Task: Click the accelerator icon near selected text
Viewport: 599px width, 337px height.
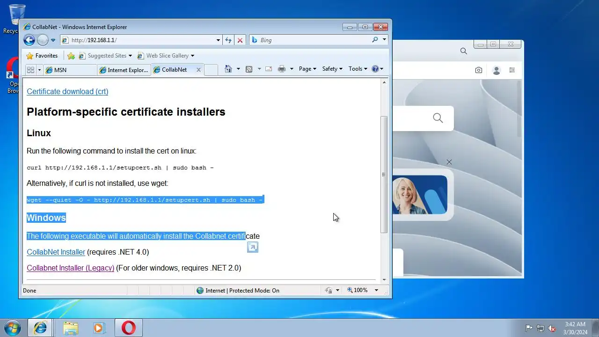Action: coord(253,247)
